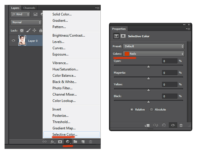The width and height of the screenshot is (198, 154).
Task: Choose Selective Color... from the menu
Action: [72, 135]
